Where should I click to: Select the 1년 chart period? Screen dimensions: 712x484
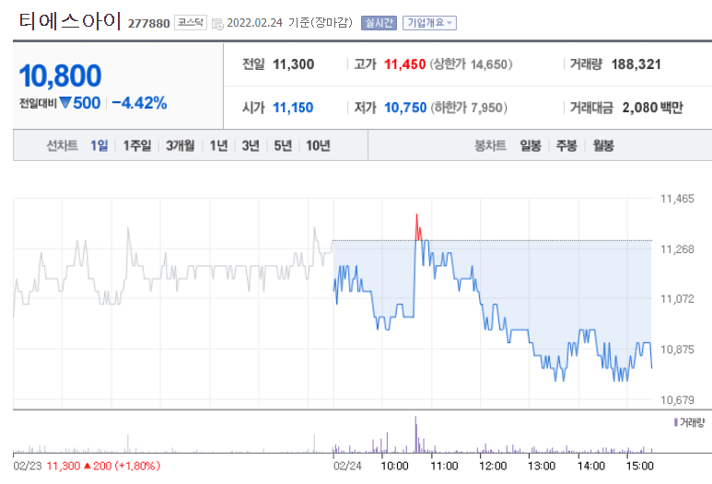(x=218, y=145)
